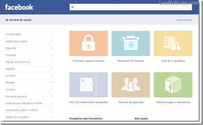This screenshot has height=125, width=203.
Task: Expand chevron next to Funciones populares
Action: pos(51,96)
